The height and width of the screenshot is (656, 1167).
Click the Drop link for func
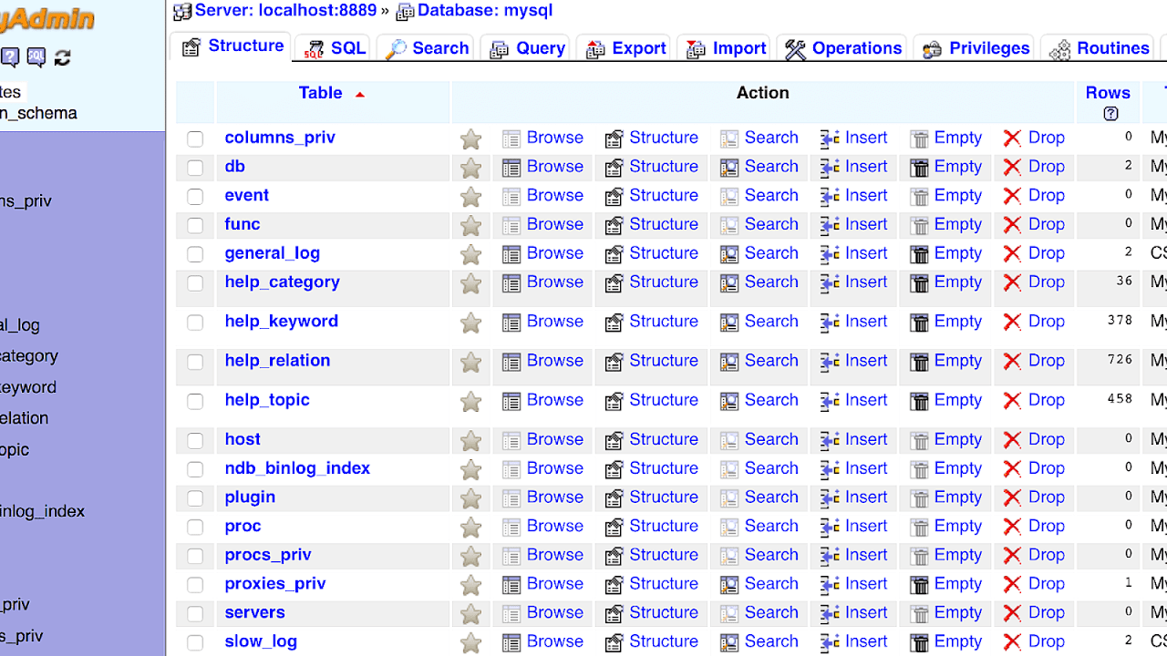click(1046, 224)
